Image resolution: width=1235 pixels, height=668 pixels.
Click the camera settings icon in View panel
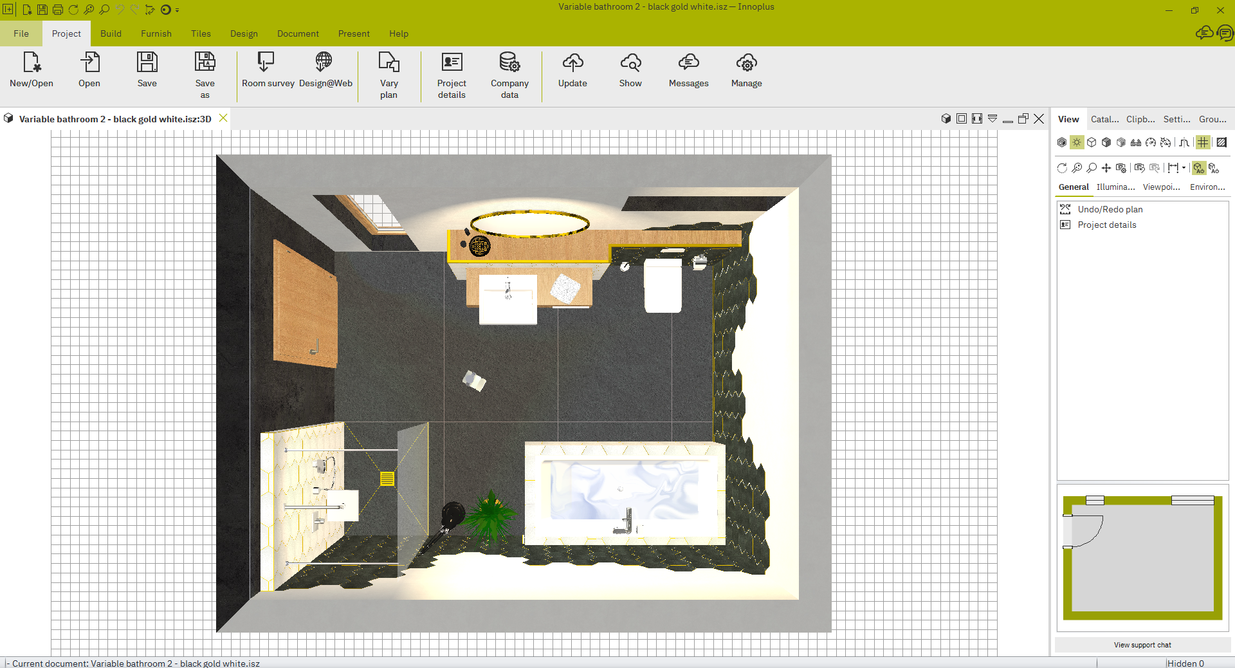pyautogui.click(x=1121, y=168)
